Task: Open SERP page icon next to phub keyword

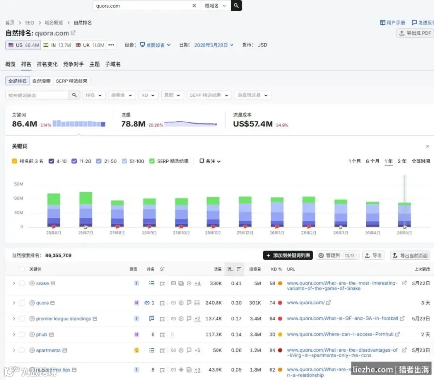Action: point(51,334)
